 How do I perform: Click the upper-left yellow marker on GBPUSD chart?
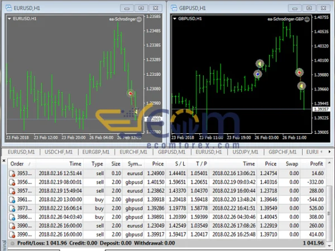[x=260, y=64]
